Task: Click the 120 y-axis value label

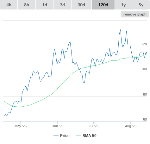Action: point(144,44)
